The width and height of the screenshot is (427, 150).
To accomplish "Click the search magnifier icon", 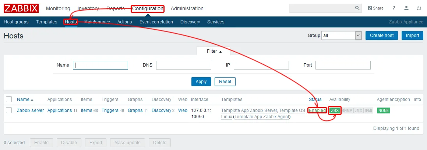I will [x=357, y=8].
